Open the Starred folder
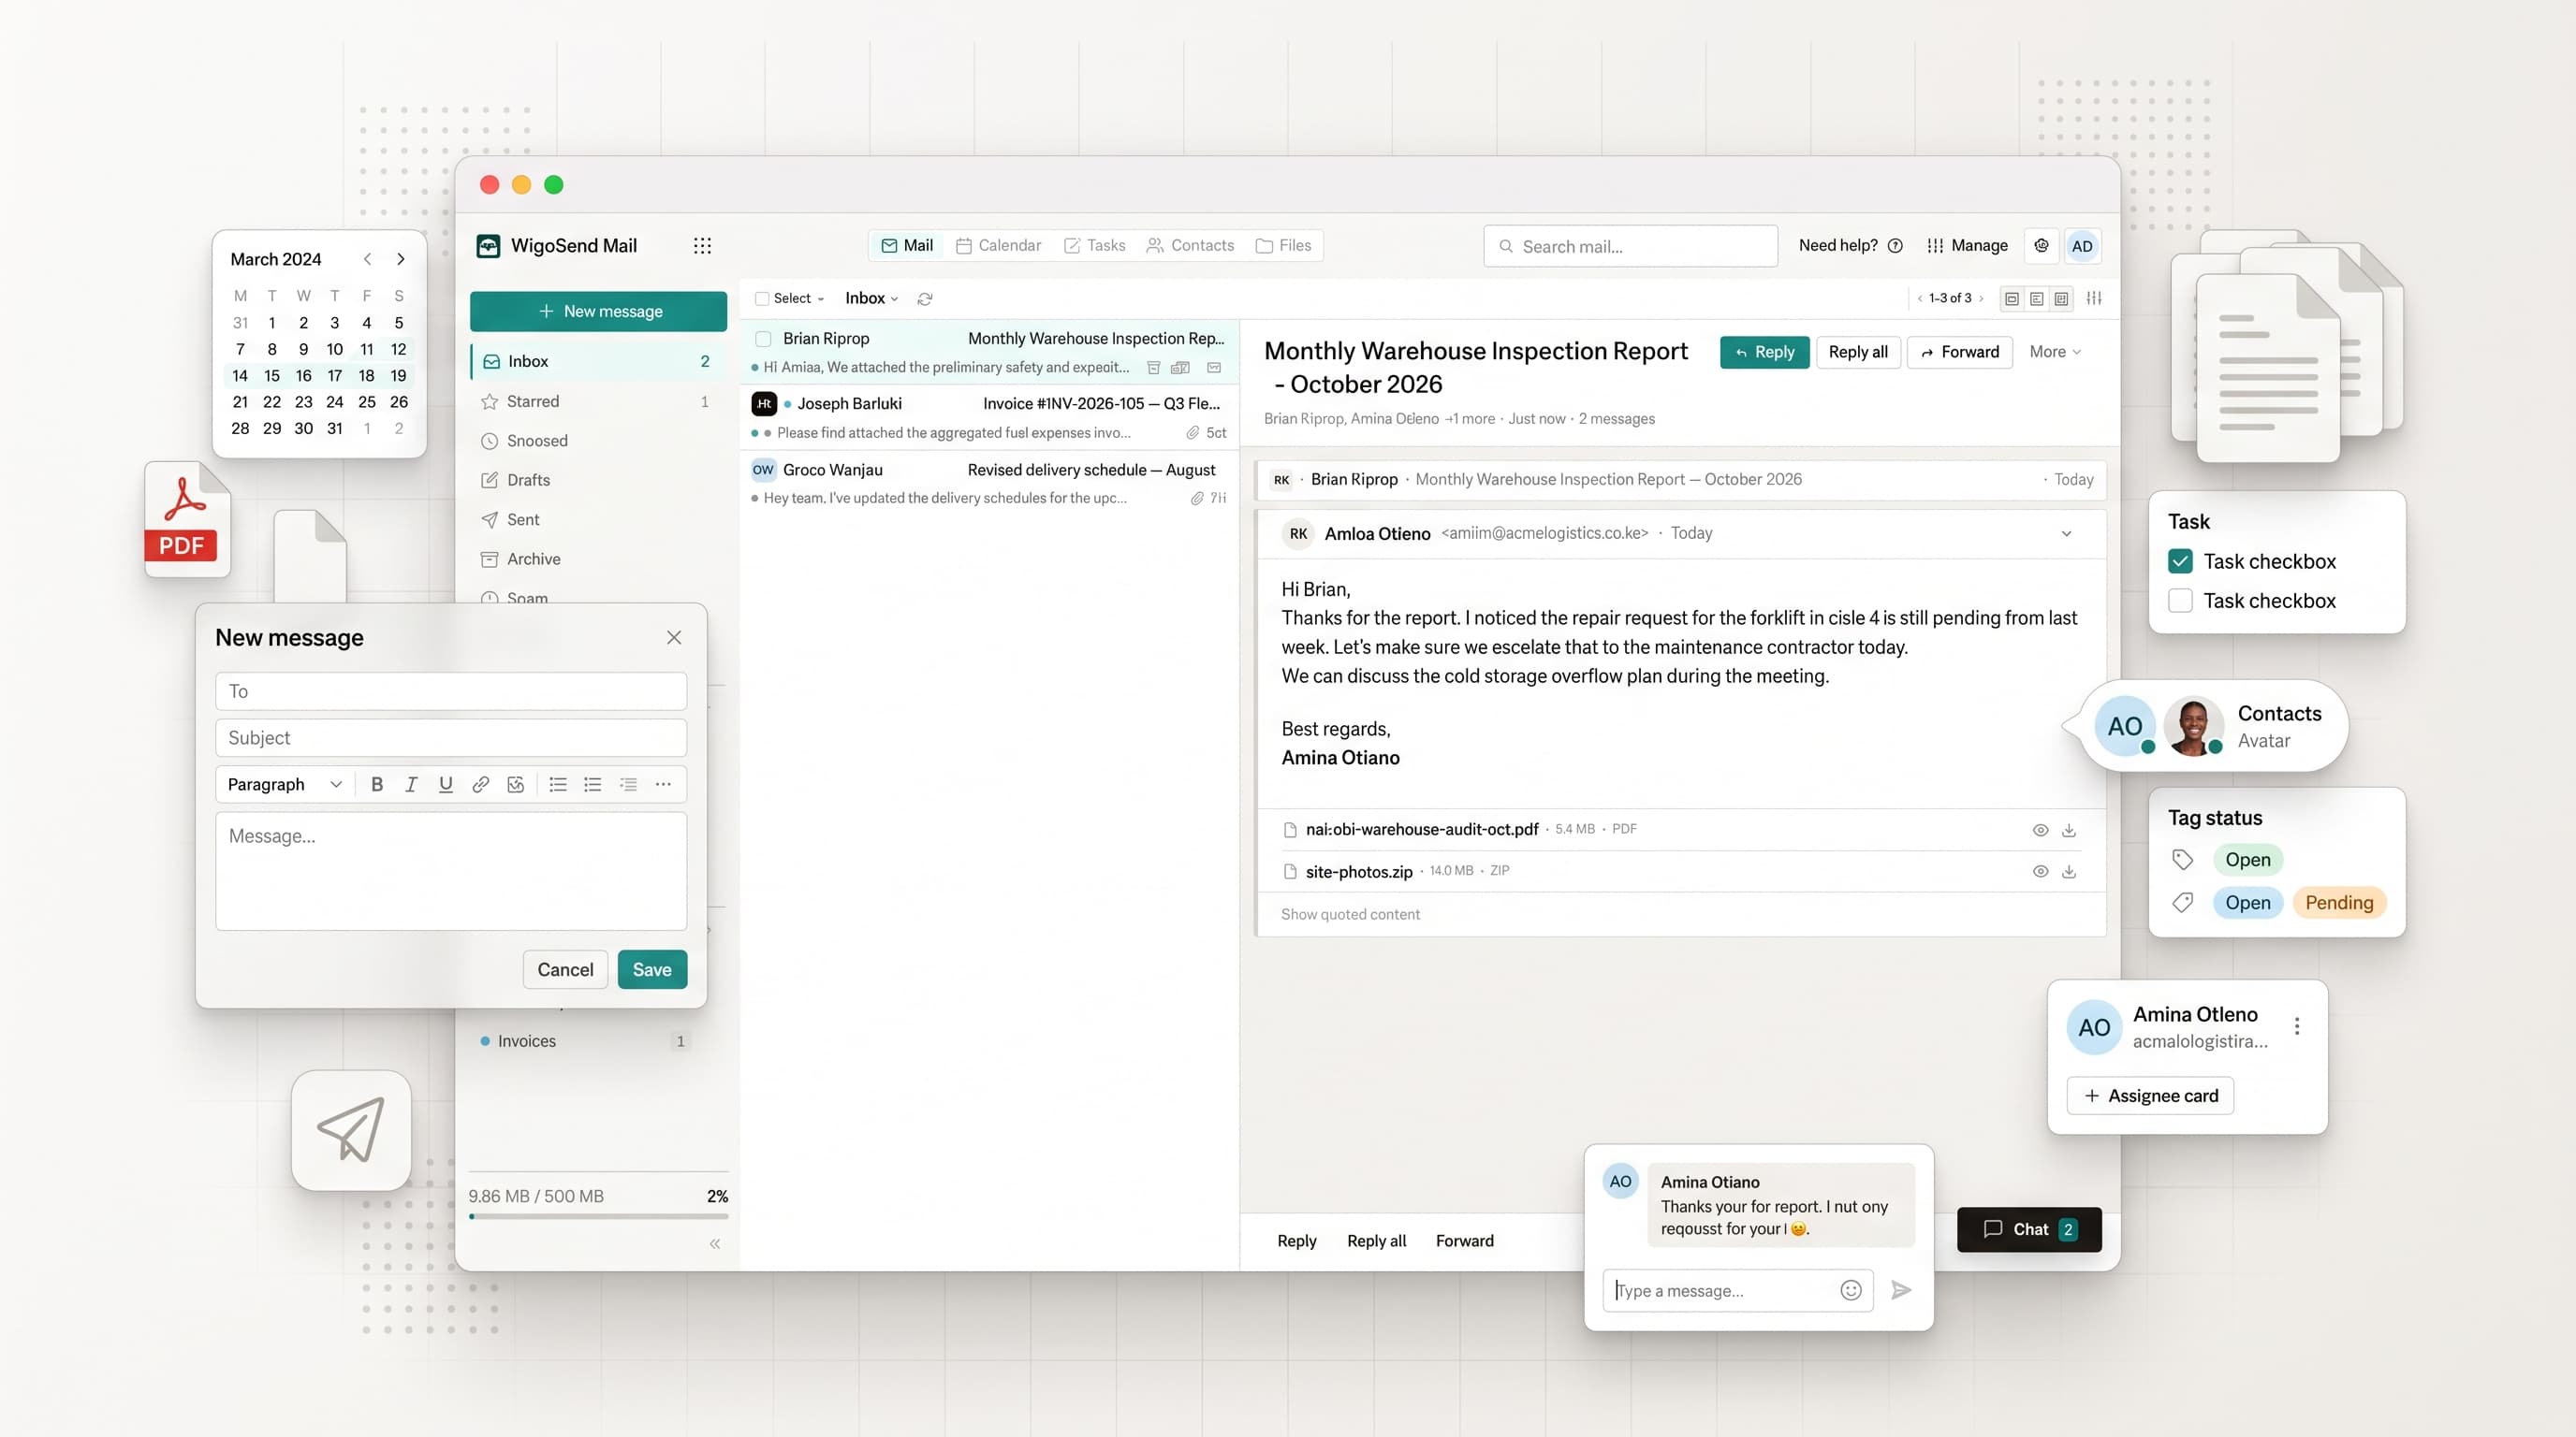Viewport: 2576px width, 1437px height. tap(598, 401)
